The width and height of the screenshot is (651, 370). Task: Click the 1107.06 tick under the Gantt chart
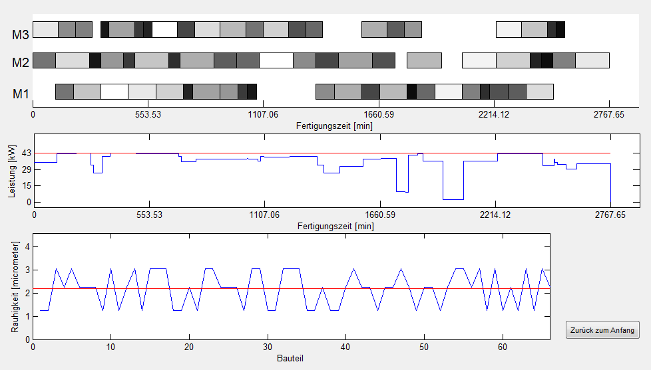tap(263, 115)
